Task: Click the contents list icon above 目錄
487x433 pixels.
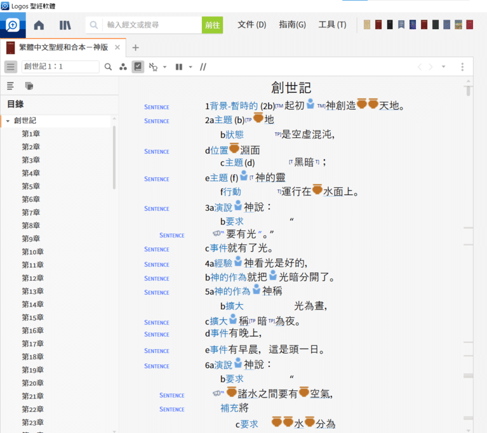Action: [11, 86]
